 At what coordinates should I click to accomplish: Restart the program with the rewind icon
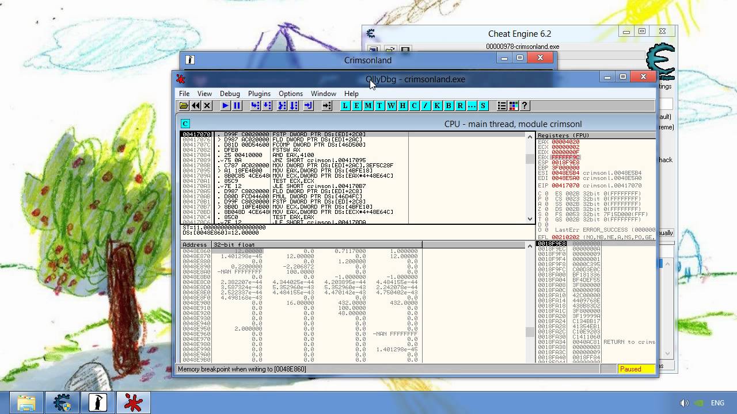click(196, 106)
